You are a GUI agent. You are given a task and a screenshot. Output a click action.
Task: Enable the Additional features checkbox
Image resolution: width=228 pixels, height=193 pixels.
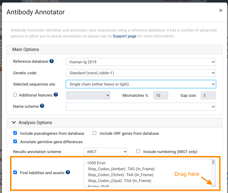(x=15, y=95)
